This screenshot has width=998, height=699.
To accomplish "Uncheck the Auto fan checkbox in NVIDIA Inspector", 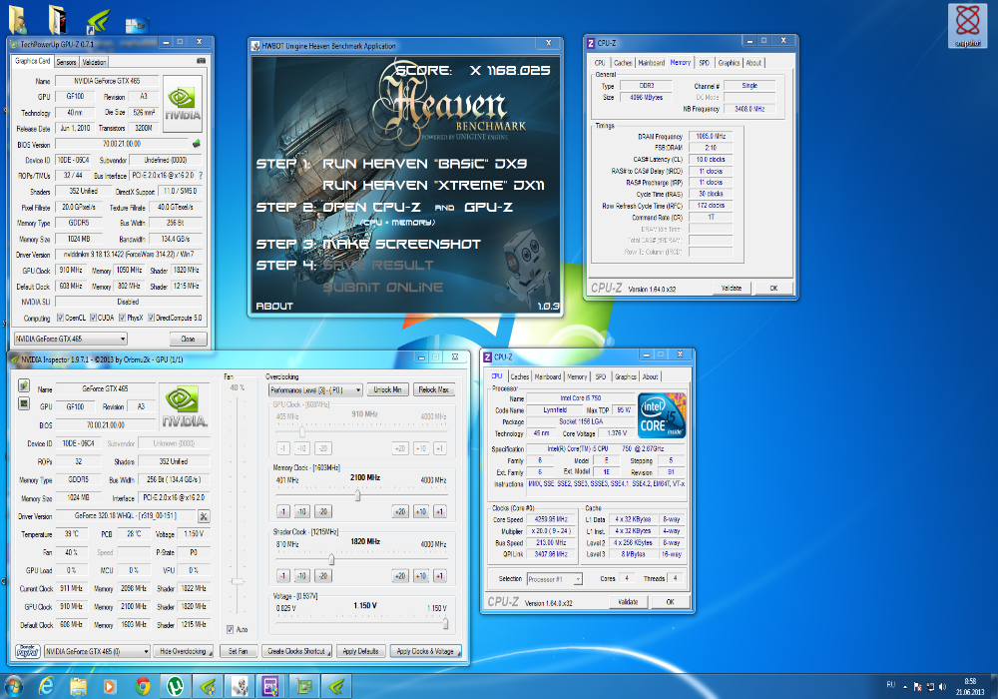I will point(230,629).
